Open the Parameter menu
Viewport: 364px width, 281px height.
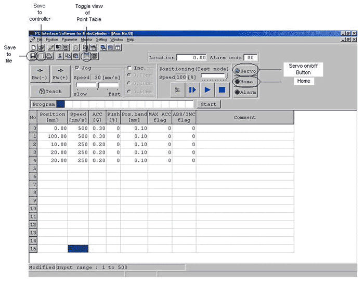pyautogui.click(x=69, y=40)
